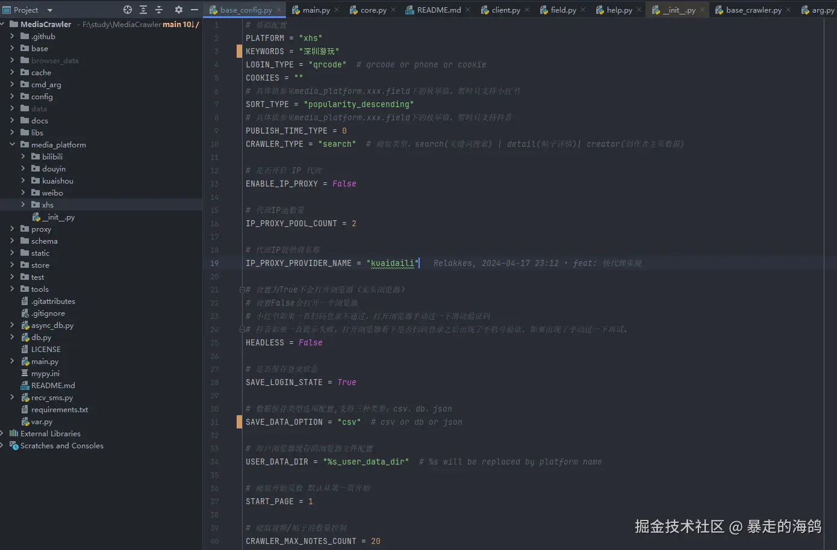The image size is (837, 550).
Task: Switch to the client.py tab
Action: [x=506, y=10]
